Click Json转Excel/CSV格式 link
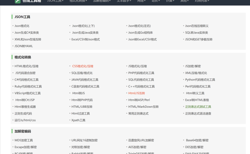Viewport: 250px width, 154px height. pyautogui.click(x=143, y=39)
